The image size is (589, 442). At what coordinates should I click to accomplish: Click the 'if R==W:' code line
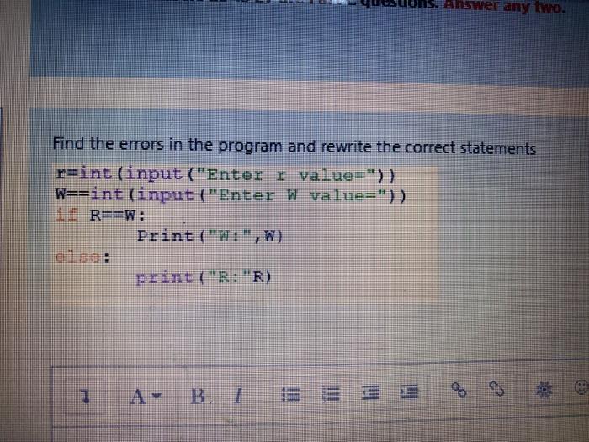coord(100,216)
